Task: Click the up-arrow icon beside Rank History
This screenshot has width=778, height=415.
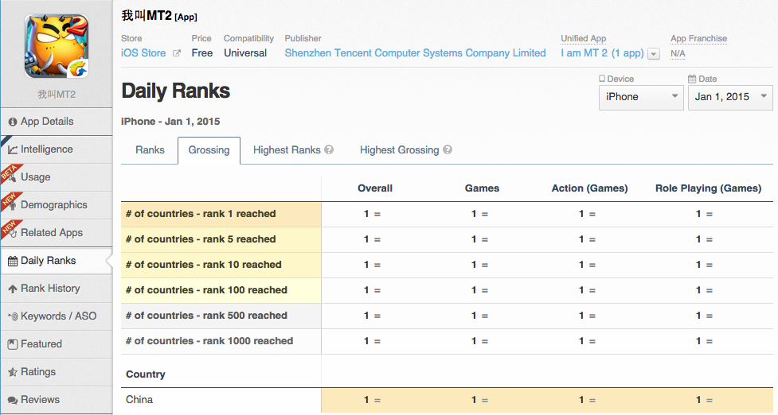Action: coord(13,289)
